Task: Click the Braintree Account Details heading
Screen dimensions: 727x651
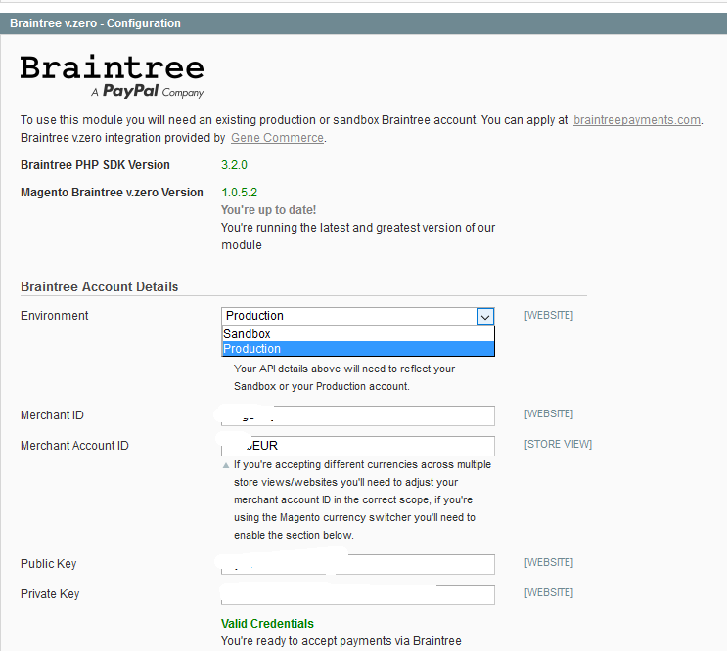Action: point(100,287)
